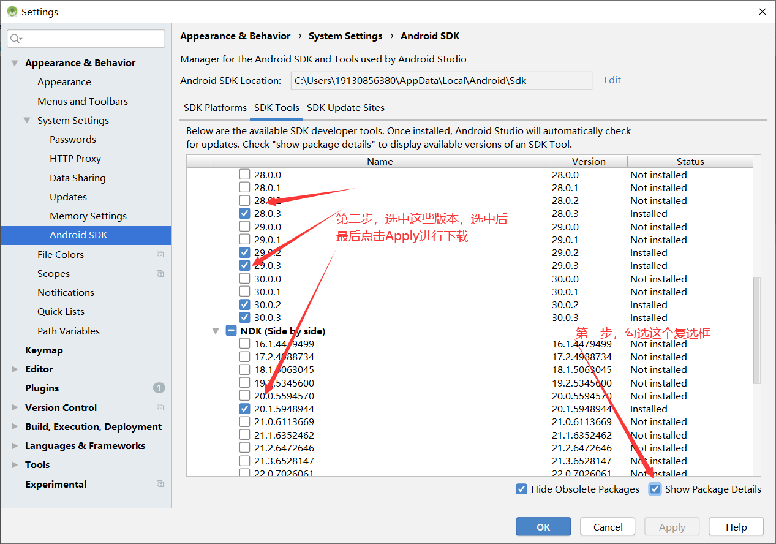Uncheck the 30.0.3 build tools checkbox
Viewport: 776px width, 544px height.
pyautogui.click(x=244, y=317)
